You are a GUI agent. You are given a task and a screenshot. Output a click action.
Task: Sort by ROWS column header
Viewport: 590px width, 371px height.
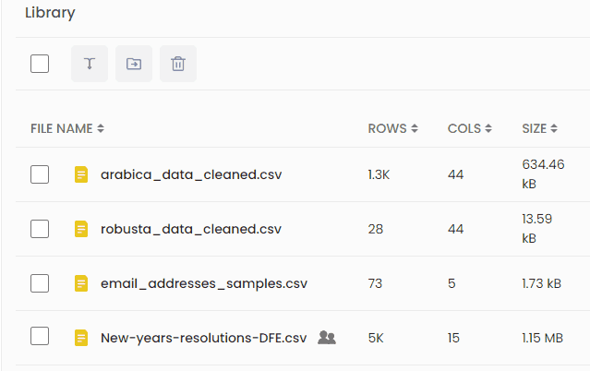(392, 128)
